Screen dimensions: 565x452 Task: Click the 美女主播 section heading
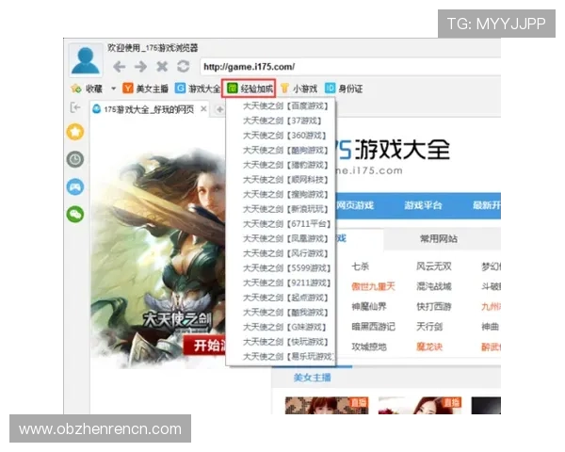coord(312,378)
